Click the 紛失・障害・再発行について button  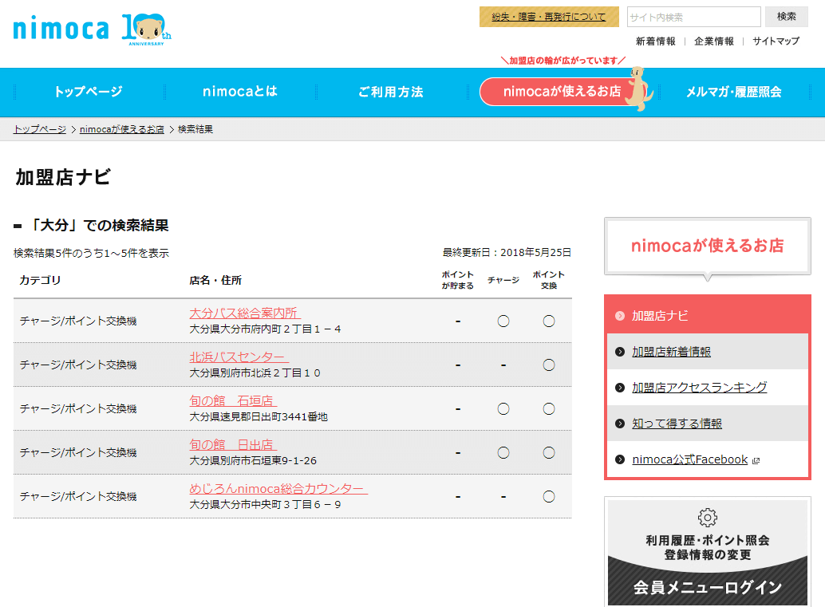pyautogui.click(x=549, y=17)
